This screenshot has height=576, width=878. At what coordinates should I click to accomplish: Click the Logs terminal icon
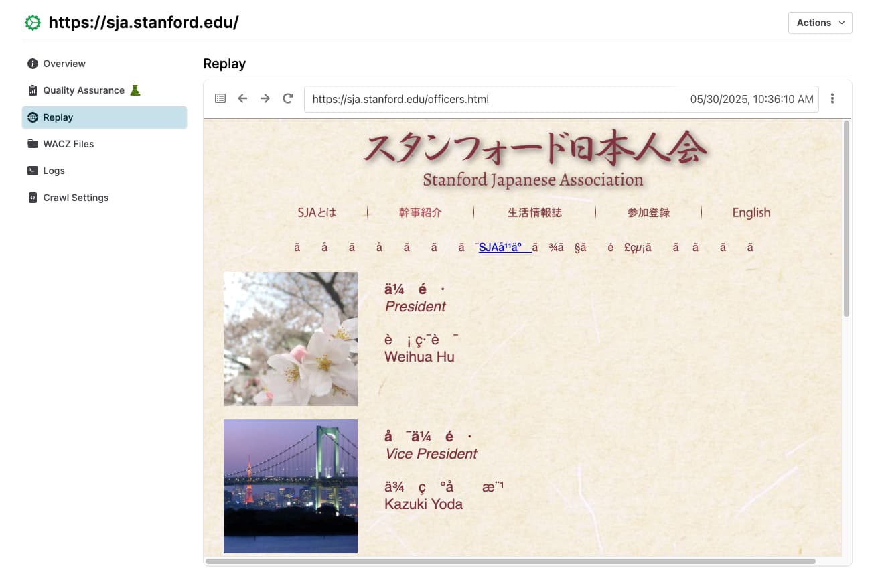pos(32,171)
